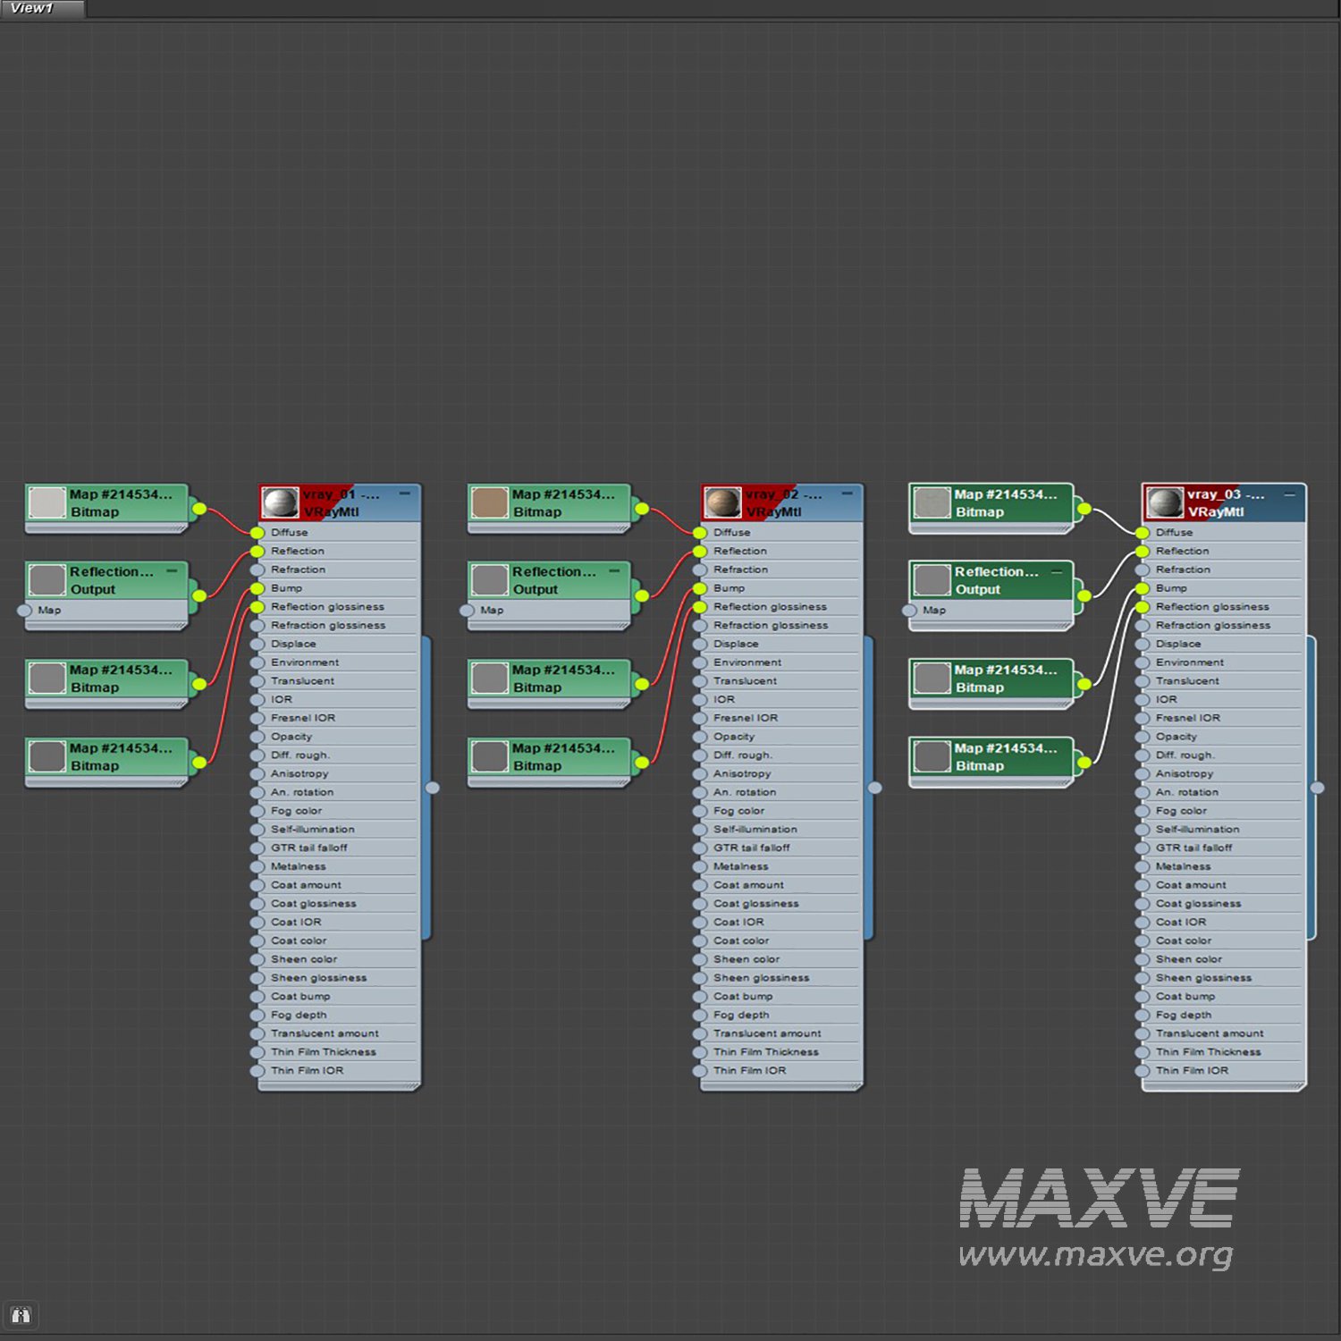Image resolution: width=1341 pixels, height=1341 pixels.
Task: Click the output socket on vray_01's right edge
Action: coord(433,788)
